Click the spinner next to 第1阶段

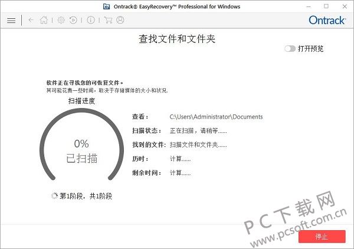click(54, 196)
